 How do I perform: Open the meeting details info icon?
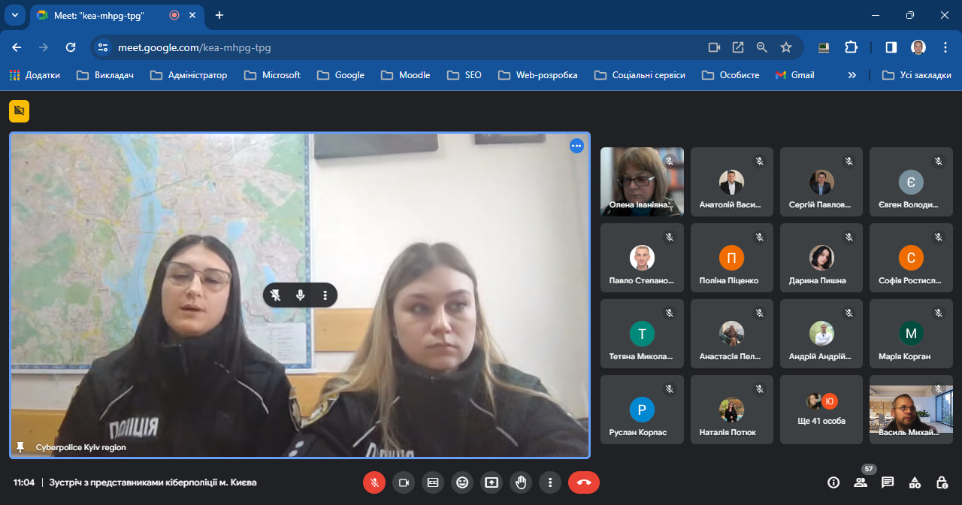833,482
